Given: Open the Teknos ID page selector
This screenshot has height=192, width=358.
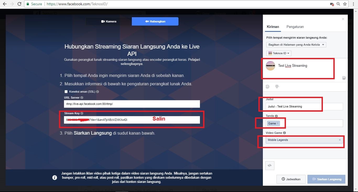Looking at the screenshot, I should click(279, 53).
